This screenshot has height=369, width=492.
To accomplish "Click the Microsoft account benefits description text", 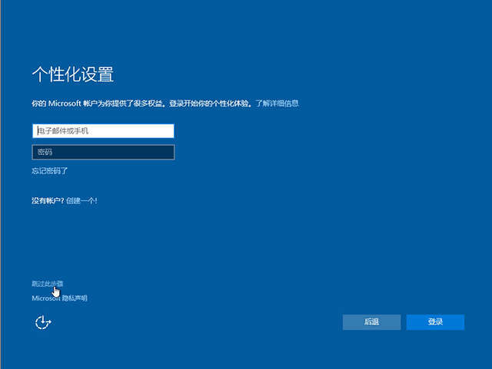I will click(x=141, y=103).
